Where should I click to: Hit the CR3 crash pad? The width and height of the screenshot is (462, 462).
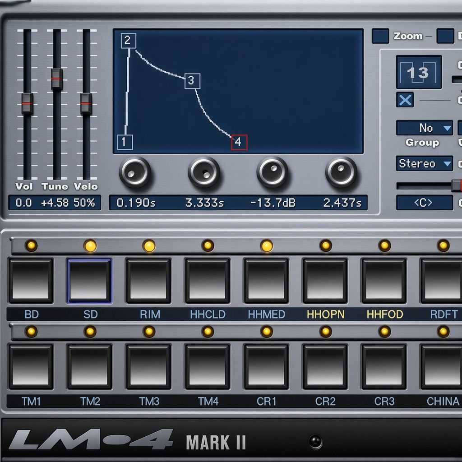[384, 366]
